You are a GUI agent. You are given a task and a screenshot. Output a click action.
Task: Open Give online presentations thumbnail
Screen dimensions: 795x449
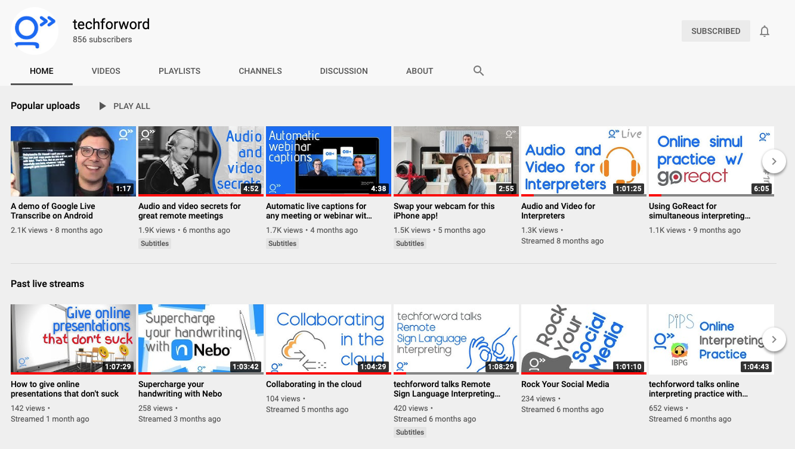pyautogui.click(x=73, y=339)
